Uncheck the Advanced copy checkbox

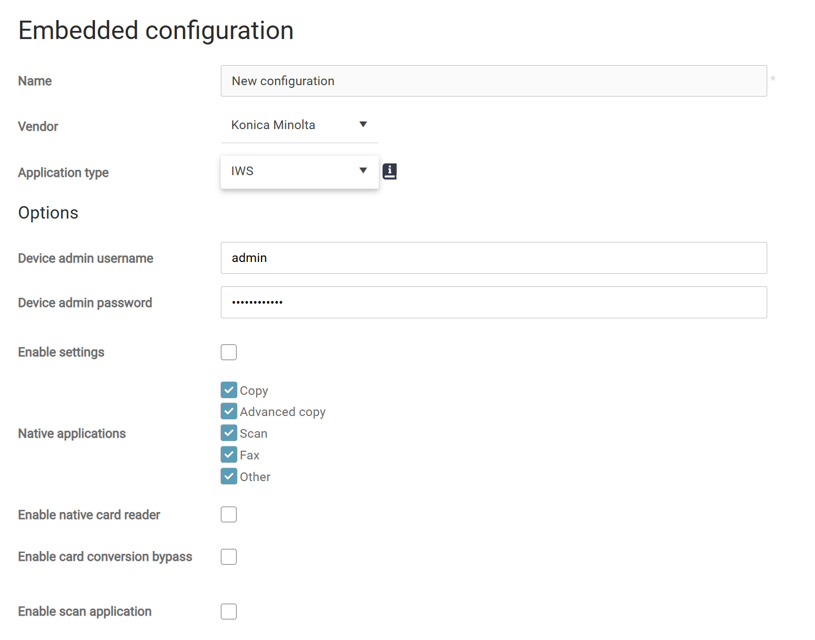click(x=228, y=411)
